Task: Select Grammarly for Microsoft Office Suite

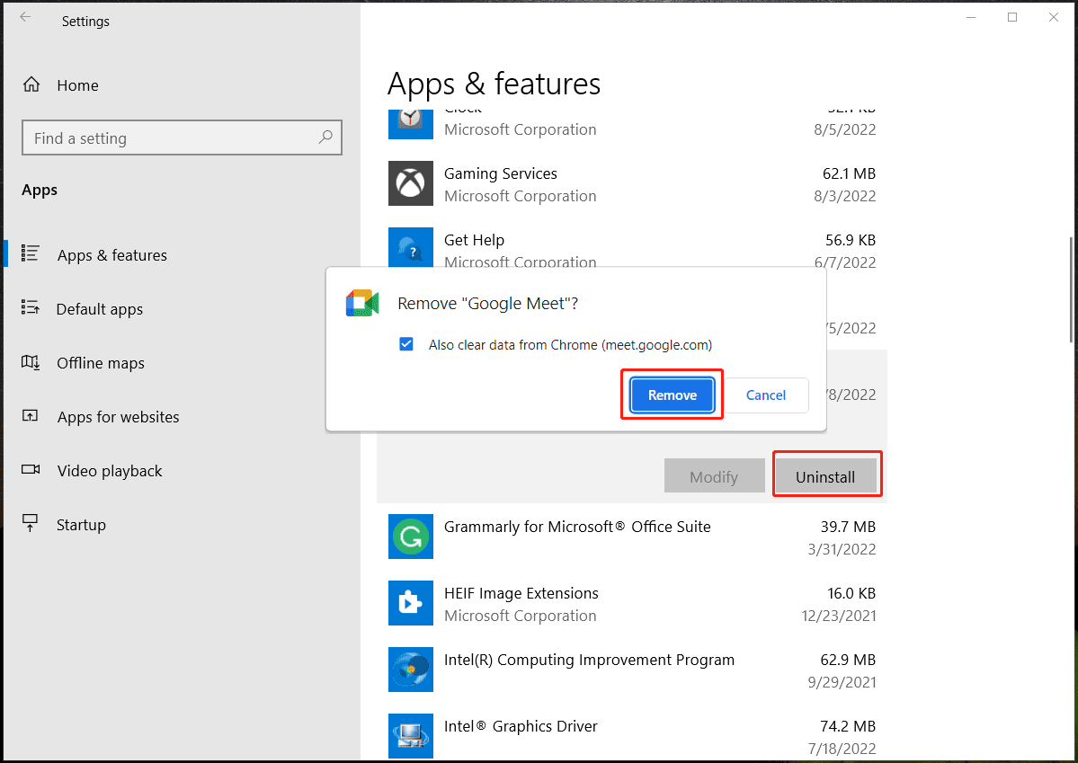Action: (x=632, y=537)
